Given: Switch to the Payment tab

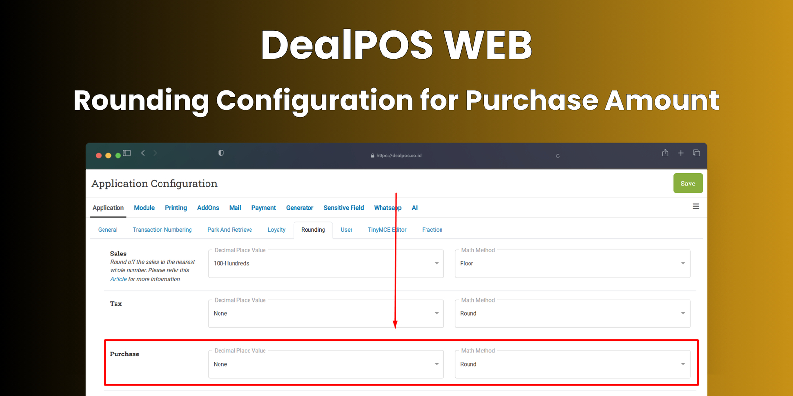Looking at the screenshot, I should pyautogui.click(x=264, y=208).
